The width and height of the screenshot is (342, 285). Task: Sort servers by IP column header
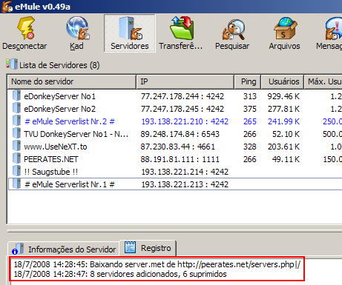pos(185,81)
